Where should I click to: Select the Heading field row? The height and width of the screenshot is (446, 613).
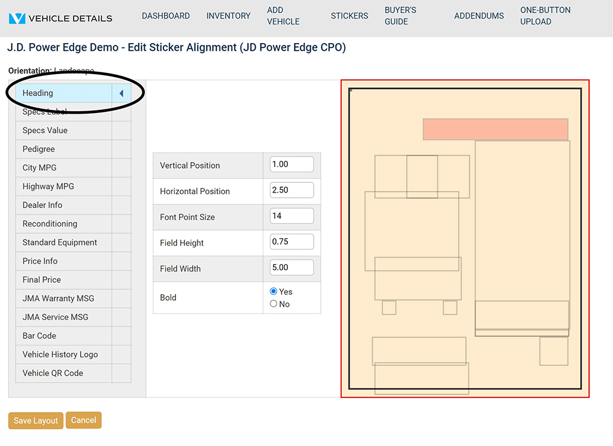point(63,93)
